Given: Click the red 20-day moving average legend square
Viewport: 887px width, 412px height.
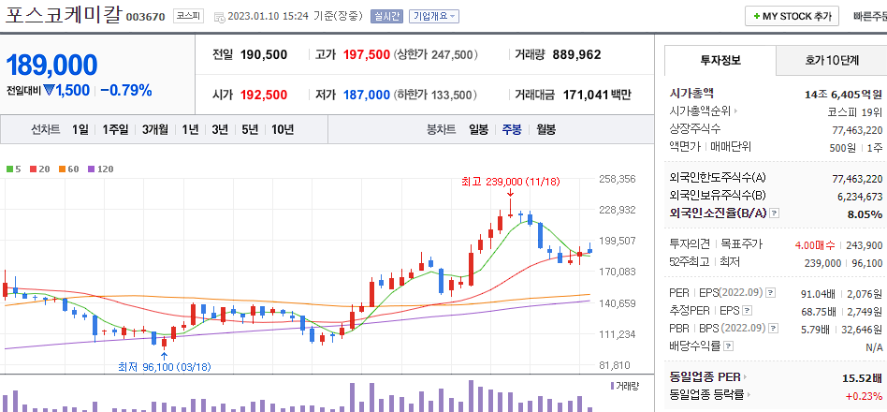Looking at the screenshot, I should [34, 169].
